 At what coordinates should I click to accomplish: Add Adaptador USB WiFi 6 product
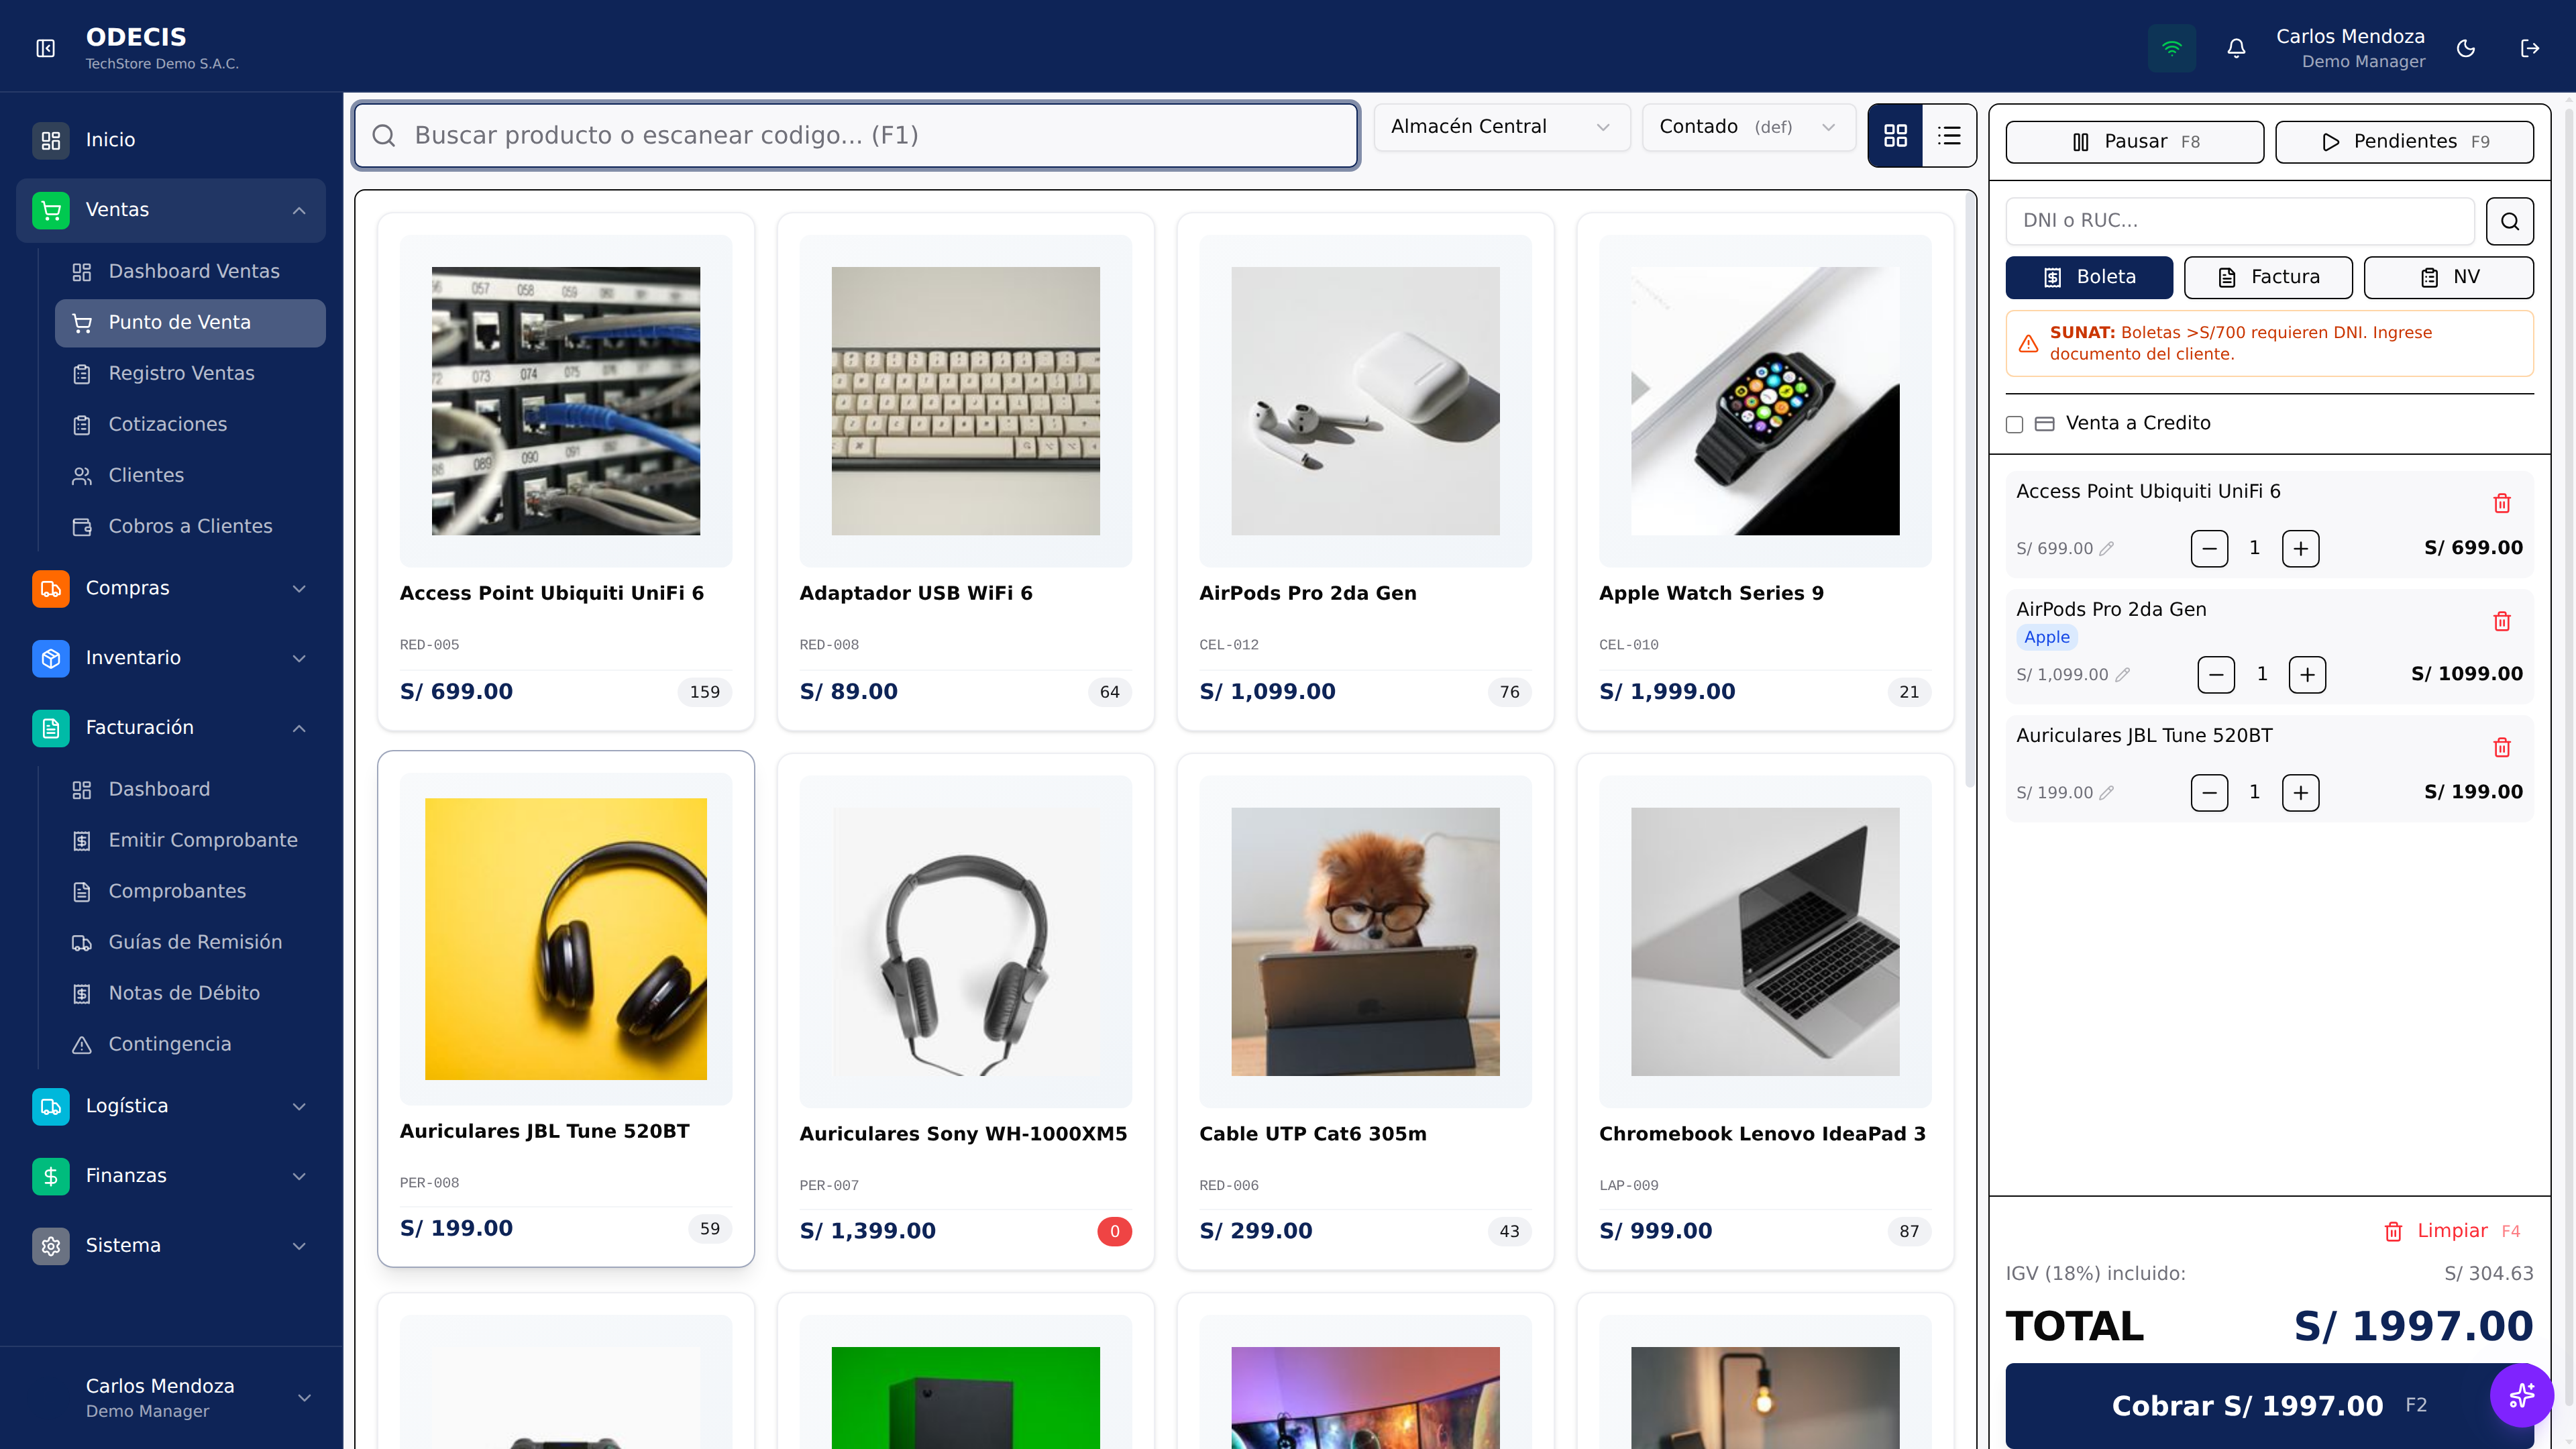click(965, 472)
